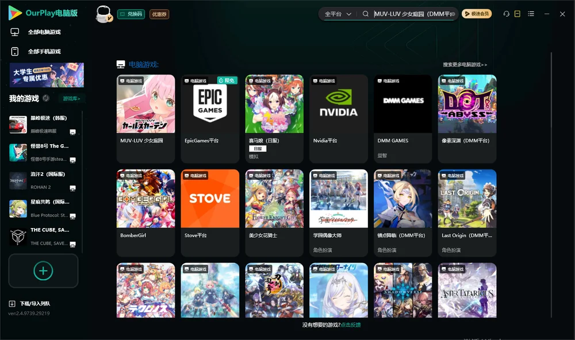Open the OurPlay logo home
Image resolution: width=575 pixels, height=340 pixels.
(x=43, y=13)
